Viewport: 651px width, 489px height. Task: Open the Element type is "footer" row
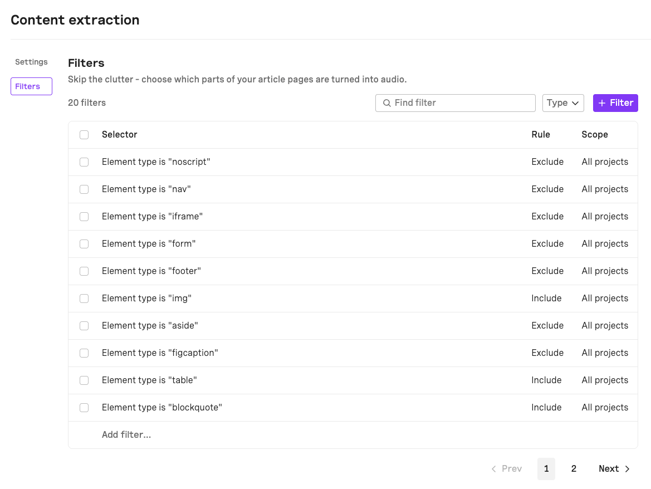point(151,271)
